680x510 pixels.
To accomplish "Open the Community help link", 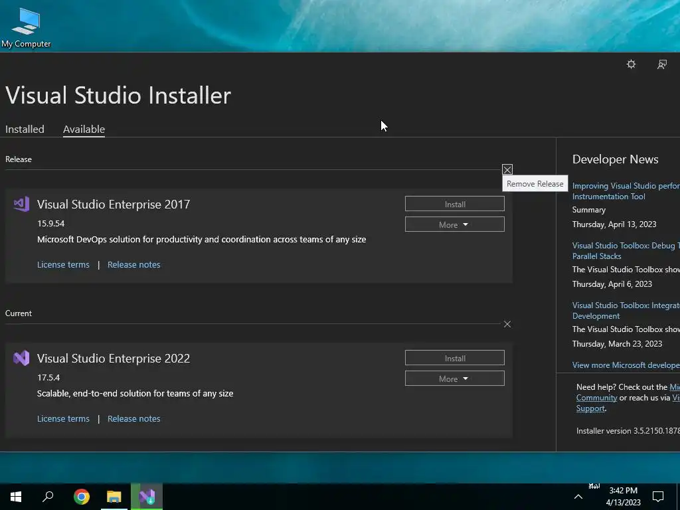I will (596, 398).
